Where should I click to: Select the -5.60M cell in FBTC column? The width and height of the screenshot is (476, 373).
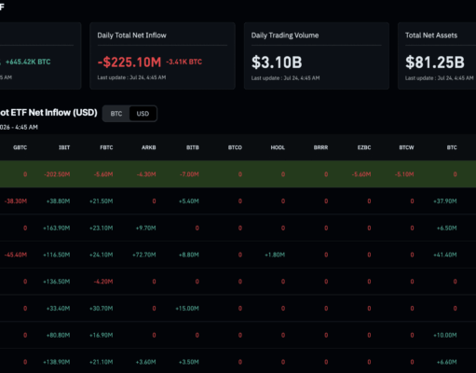point(103,174)
